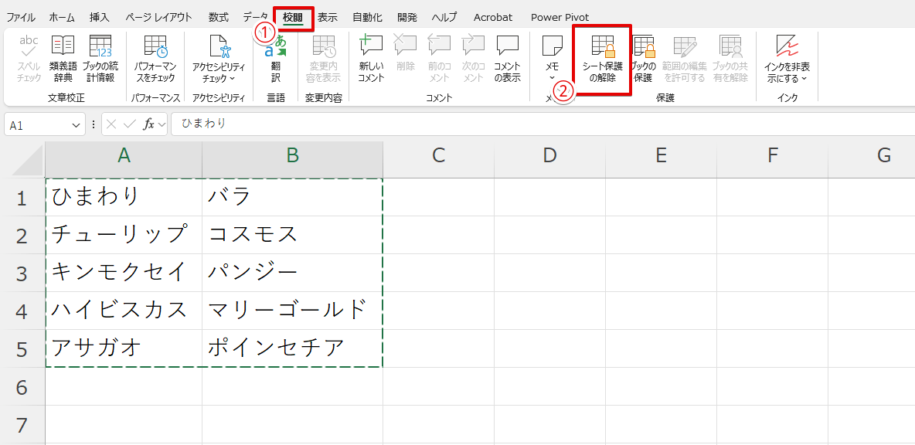Click Show Comments (コメントの表示) icon
915x445 pixels.
click(x=507, y=59)
